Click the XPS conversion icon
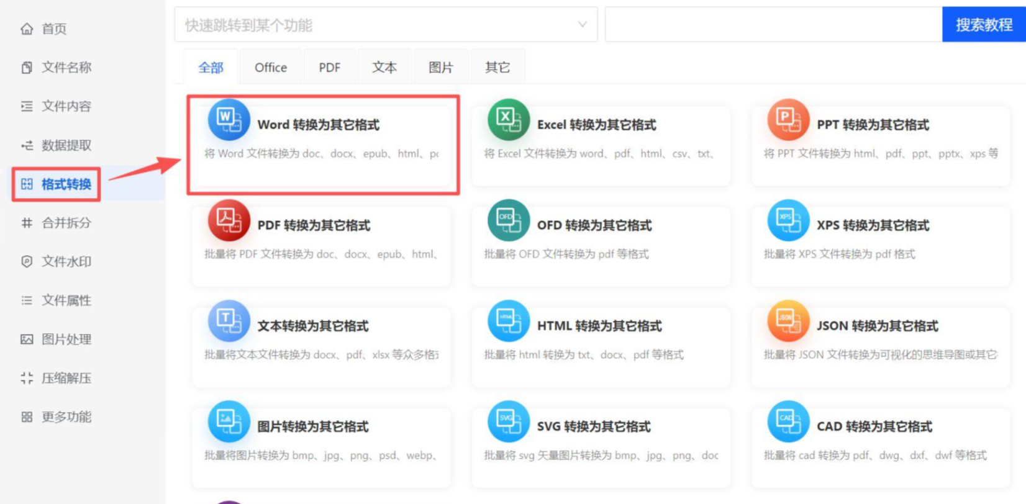 tap(788, 220)
